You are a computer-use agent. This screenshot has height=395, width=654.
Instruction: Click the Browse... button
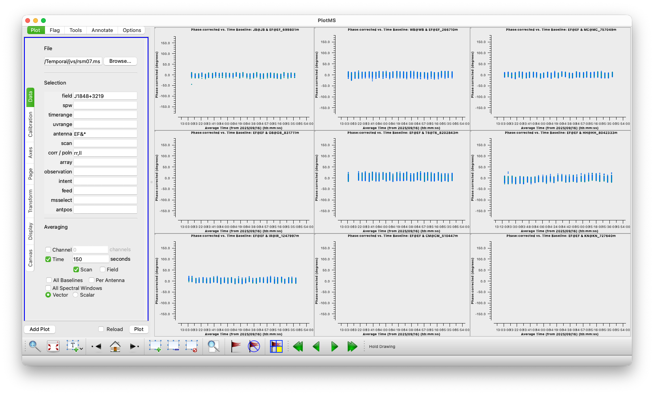tap(120, 61)
